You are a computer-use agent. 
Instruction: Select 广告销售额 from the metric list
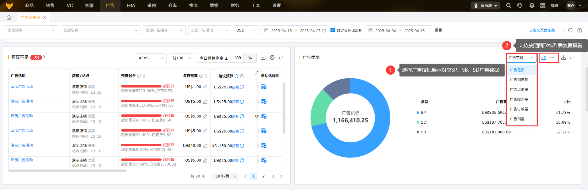click(519, 80)
